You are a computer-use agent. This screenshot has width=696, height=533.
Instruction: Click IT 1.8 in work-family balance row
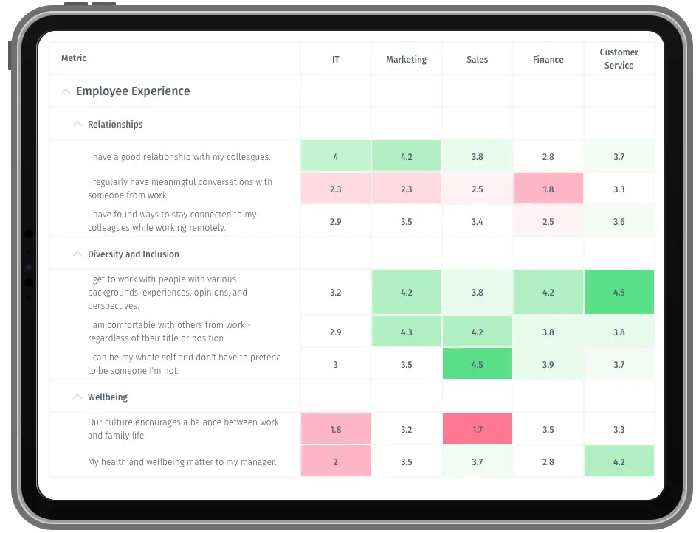[x=336, y=429]
